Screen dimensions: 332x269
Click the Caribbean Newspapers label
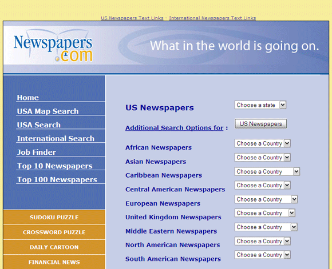[164, 175]
